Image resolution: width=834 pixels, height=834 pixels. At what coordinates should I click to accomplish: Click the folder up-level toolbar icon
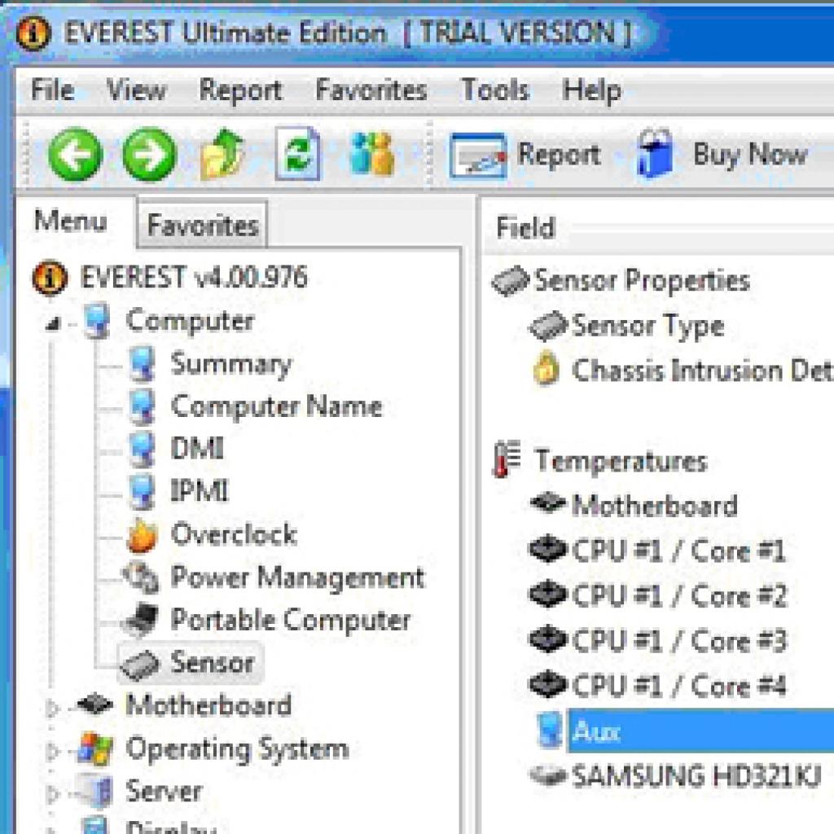pos(222,154)
